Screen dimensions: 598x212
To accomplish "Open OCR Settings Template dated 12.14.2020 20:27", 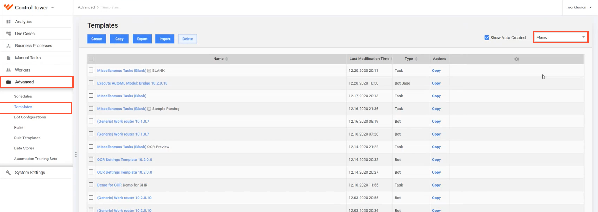I will (x=125, y=172).
